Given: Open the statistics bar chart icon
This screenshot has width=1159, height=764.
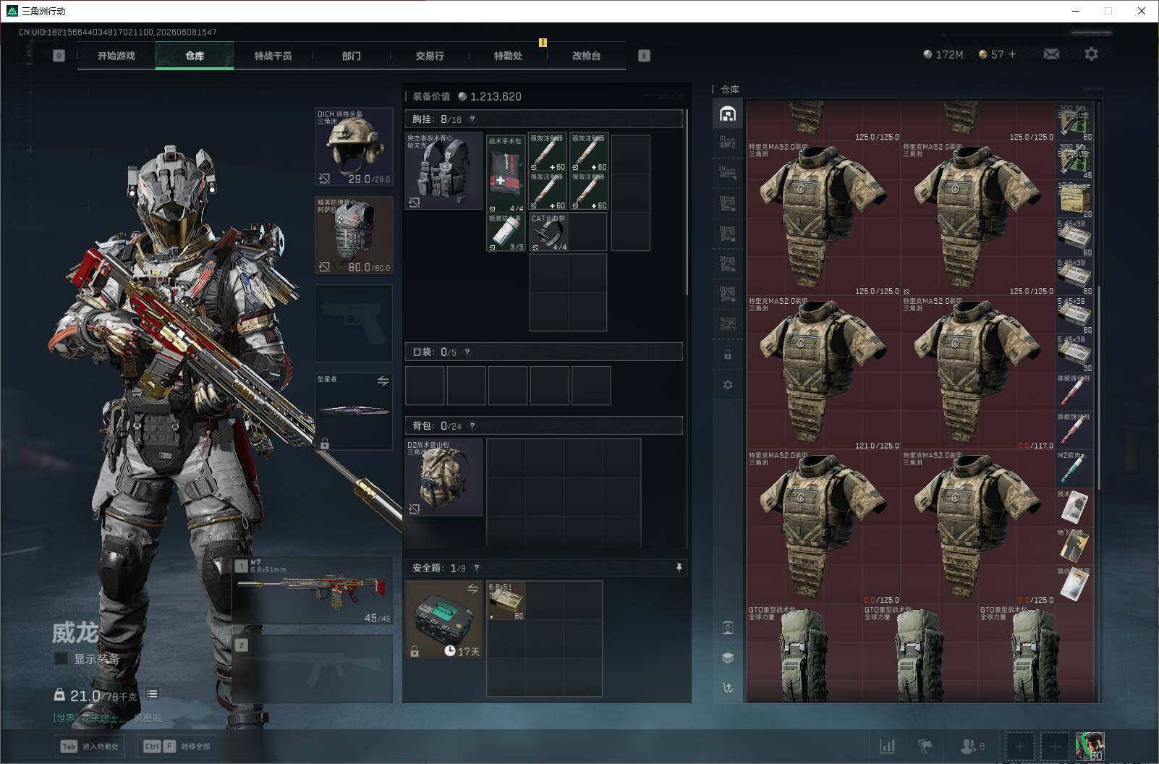Looking at the screenshot, I should coord(887,746).
